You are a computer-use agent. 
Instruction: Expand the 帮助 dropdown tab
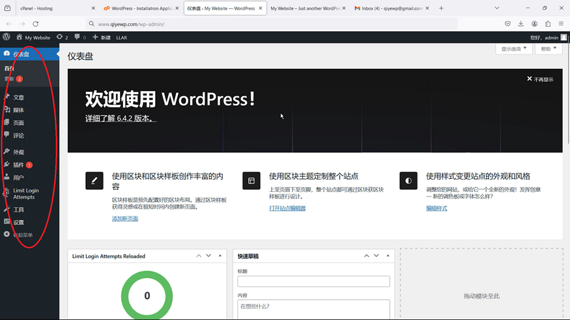pyautogui.click(x=549, y=49)
